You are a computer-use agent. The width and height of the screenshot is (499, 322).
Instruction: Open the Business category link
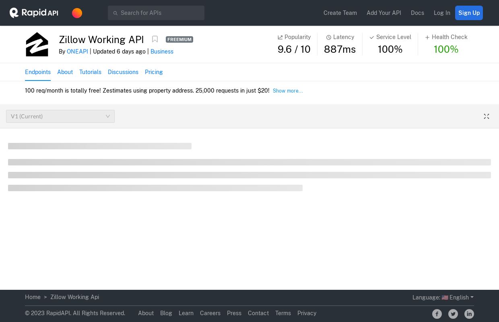point(162,52)
